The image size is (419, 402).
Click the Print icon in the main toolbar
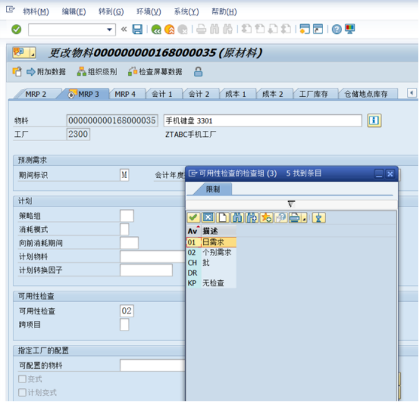[x=201, y=29]
